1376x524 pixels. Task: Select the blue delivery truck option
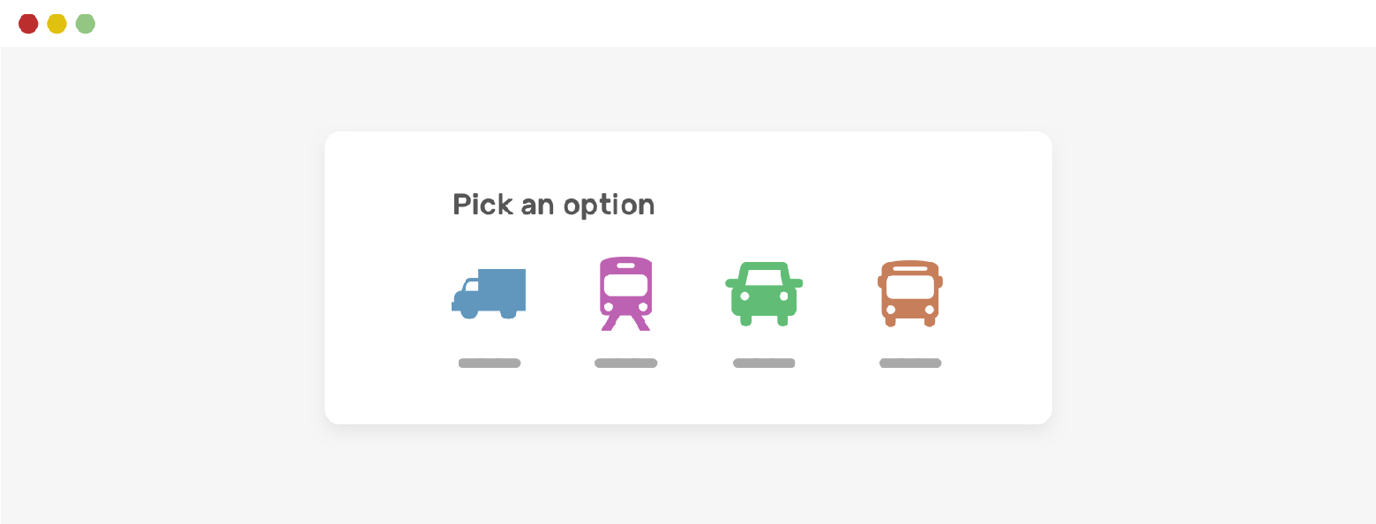click(x=490, y=294)
